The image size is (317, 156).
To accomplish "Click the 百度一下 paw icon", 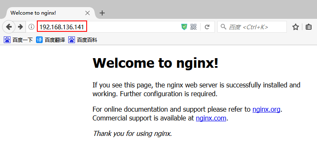I will click(7, 40).
